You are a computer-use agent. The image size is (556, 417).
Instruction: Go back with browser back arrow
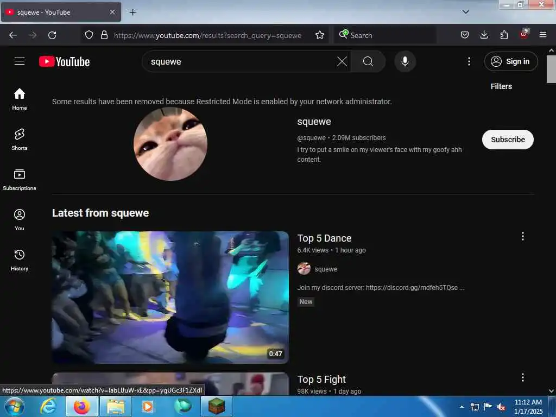[13, 35]
